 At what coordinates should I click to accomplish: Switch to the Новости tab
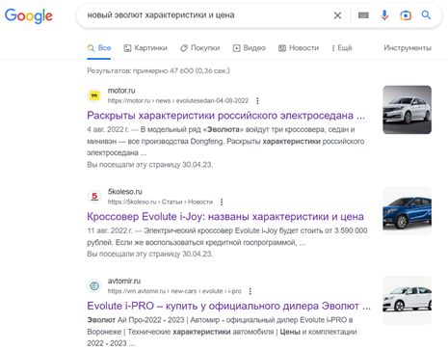coord(299,48)
